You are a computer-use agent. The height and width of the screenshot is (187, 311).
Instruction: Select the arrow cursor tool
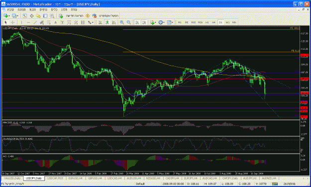click(6, 22)
